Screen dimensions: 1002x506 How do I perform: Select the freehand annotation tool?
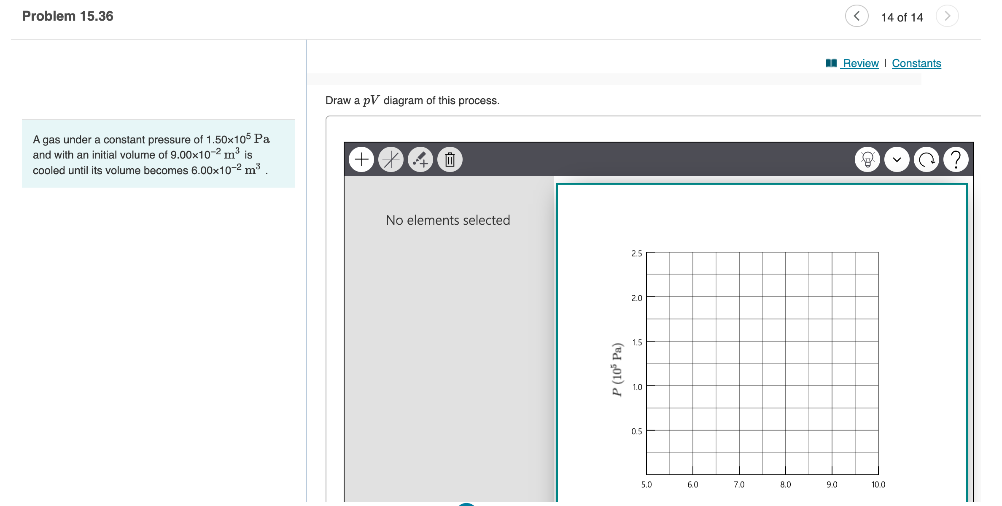click(420, 159)
